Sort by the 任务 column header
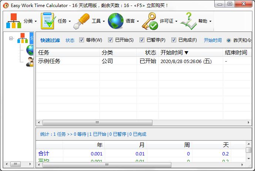Viewport: 255px width, 171px height. 67,53
